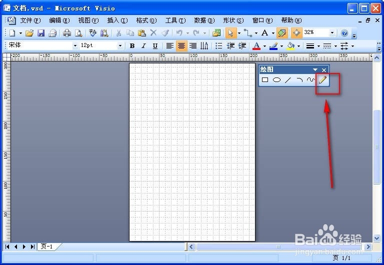The width and height of the screenshot is (384, 265).
Task: Open the 视图(V) menu
Action: click(88, 20)
